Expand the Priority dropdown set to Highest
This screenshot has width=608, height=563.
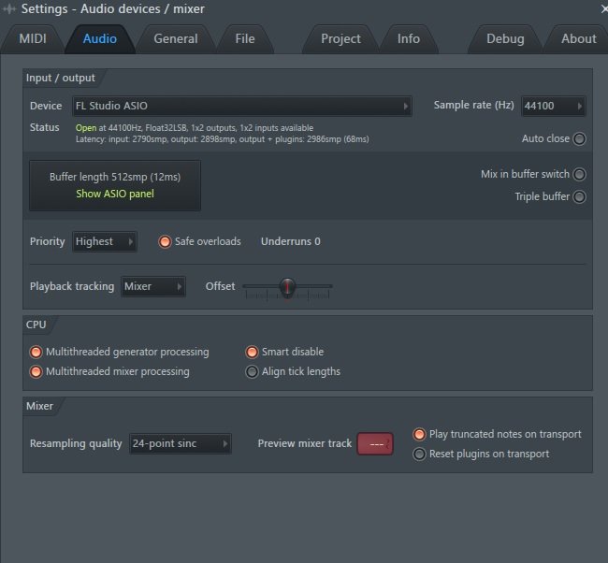click(x=104, y=241)
